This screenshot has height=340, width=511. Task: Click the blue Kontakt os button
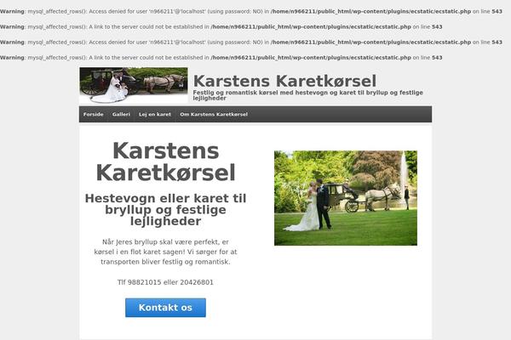point(165,308)
